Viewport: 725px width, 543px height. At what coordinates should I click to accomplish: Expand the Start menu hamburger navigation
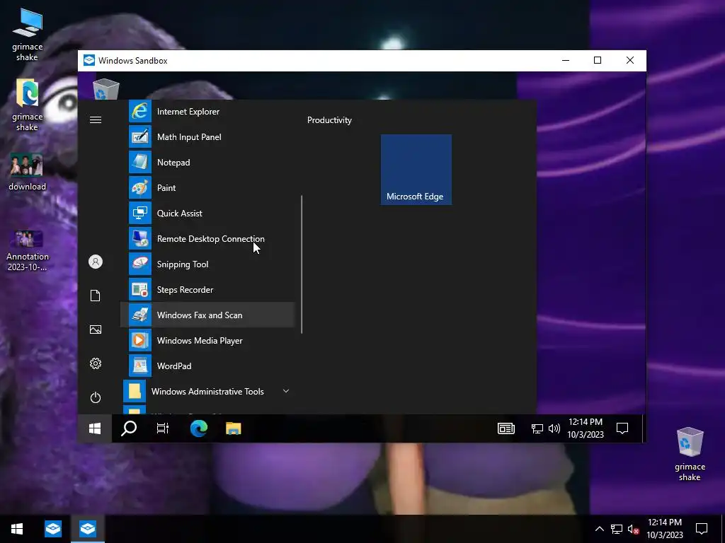click(x=96, y=120)
